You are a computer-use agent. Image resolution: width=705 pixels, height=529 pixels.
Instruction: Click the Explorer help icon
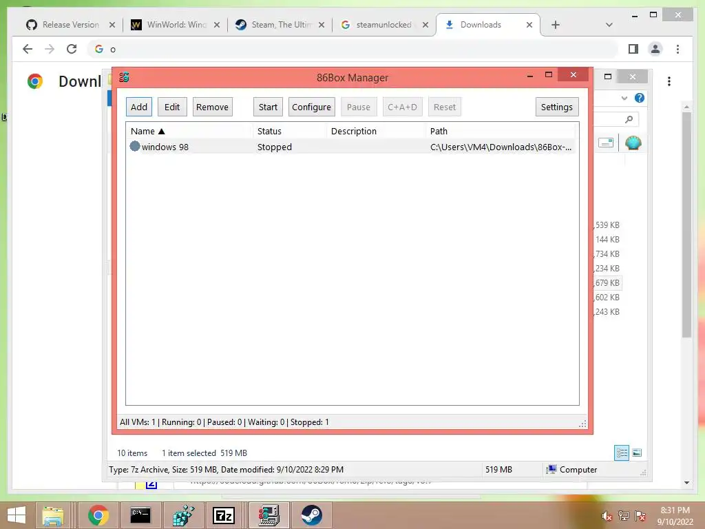tap(640, 98)
